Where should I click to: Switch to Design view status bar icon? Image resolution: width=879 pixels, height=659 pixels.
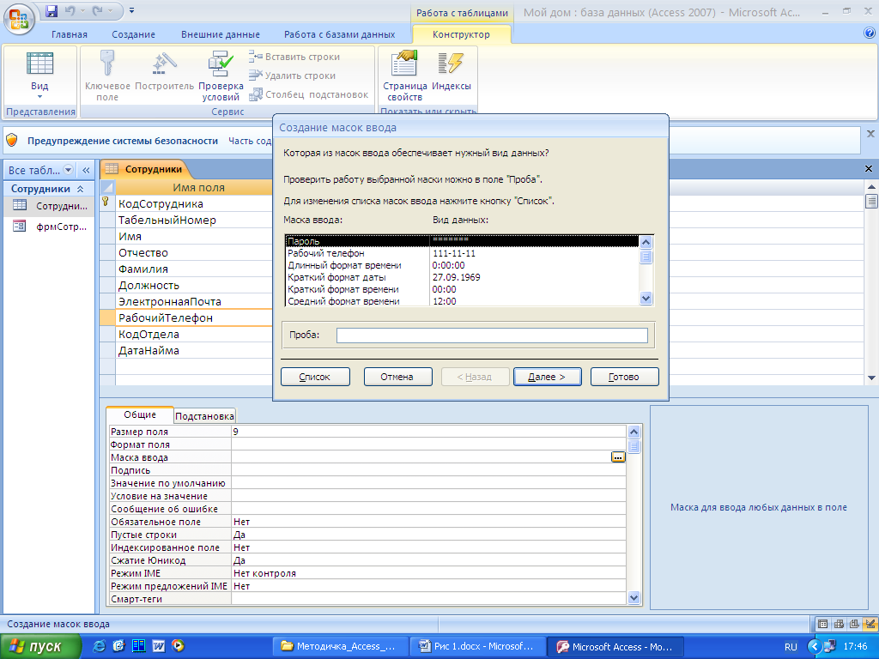click(870, 624)
